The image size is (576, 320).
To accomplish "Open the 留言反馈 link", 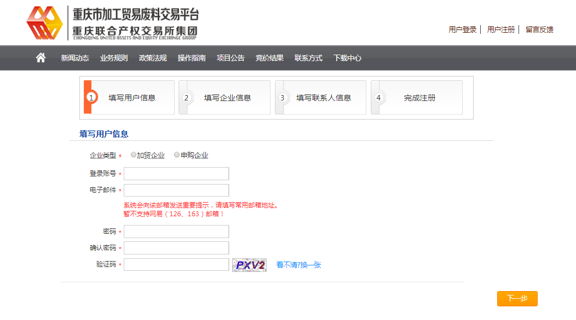I will click(539, 29).
